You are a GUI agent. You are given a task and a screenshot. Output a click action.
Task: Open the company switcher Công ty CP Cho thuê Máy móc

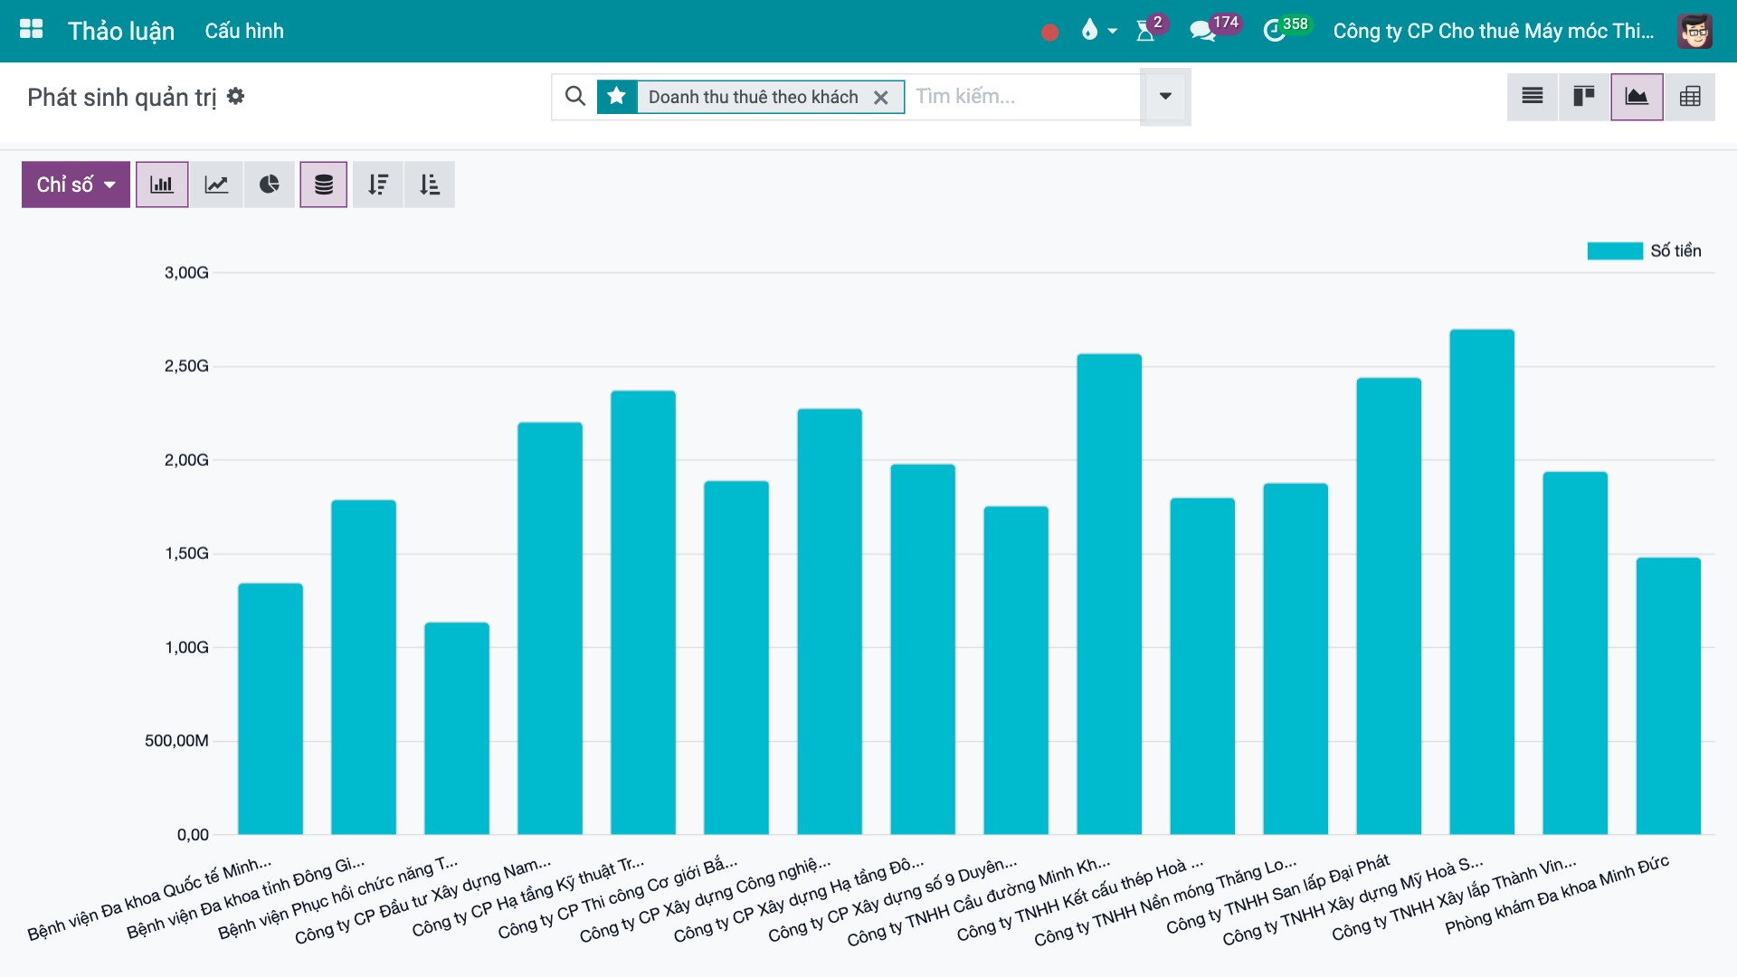pyautogui.click(x=1494, y=31)
